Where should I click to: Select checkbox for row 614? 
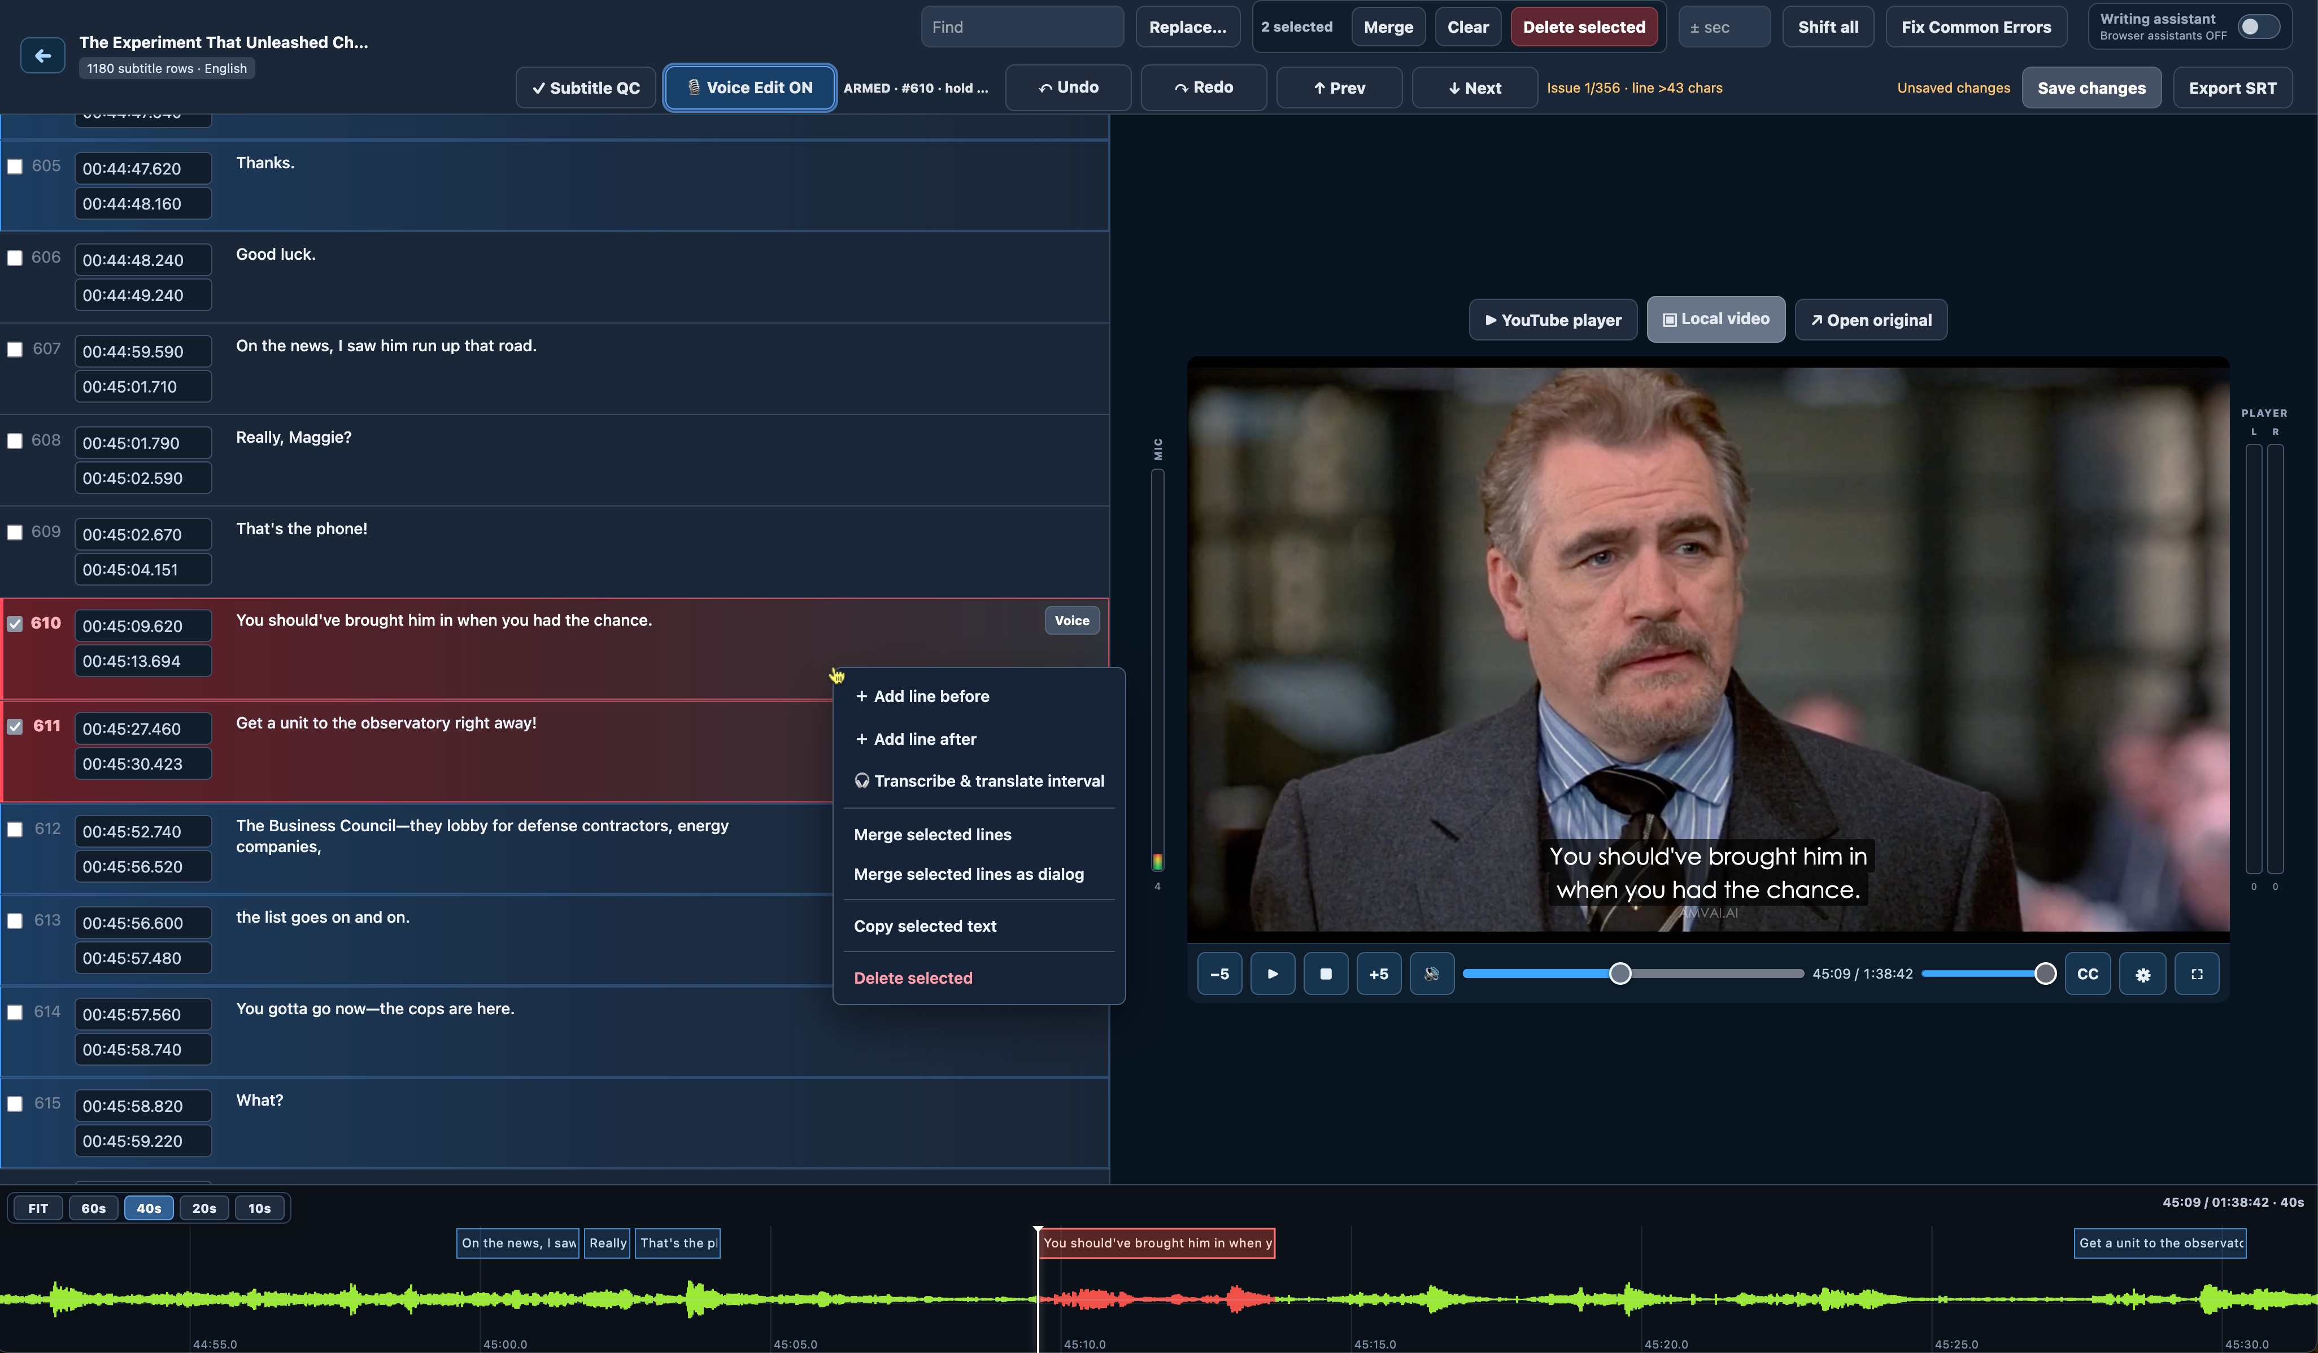click(x=15, y=1012)
